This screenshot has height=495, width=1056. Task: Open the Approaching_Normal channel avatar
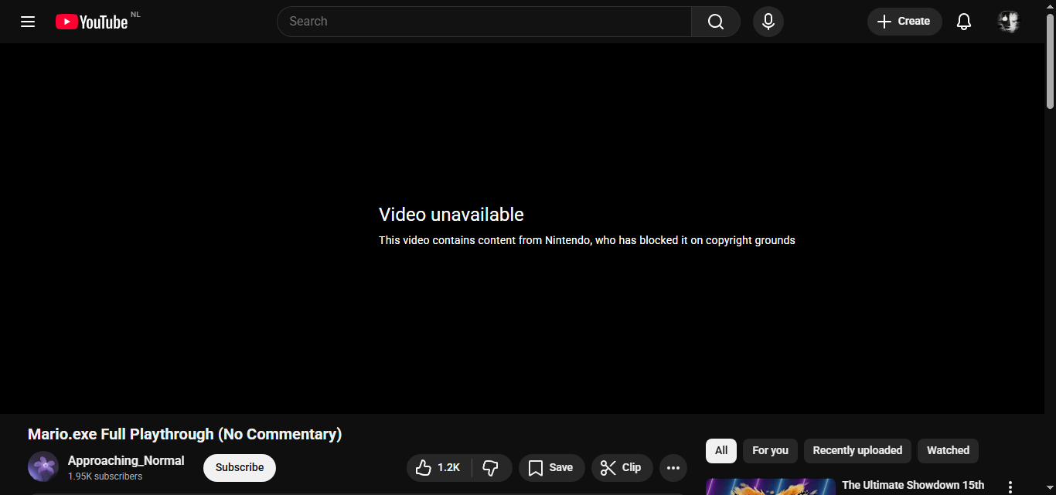click(43, 467)
